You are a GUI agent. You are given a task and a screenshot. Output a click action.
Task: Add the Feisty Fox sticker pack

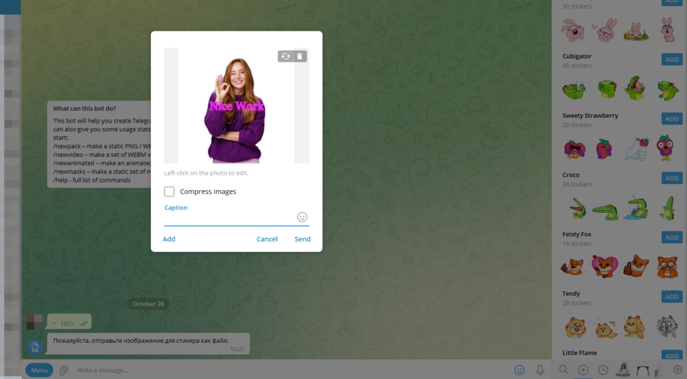[672, 237]
